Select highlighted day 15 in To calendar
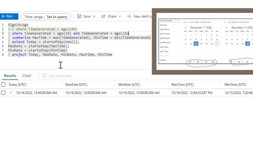Screen dimensions: 253x142 [x=248, y=44]
